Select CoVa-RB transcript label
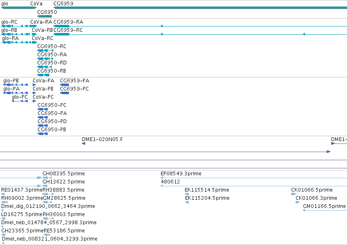The height and width of the screenshot is (245, 347). [42, 30]
